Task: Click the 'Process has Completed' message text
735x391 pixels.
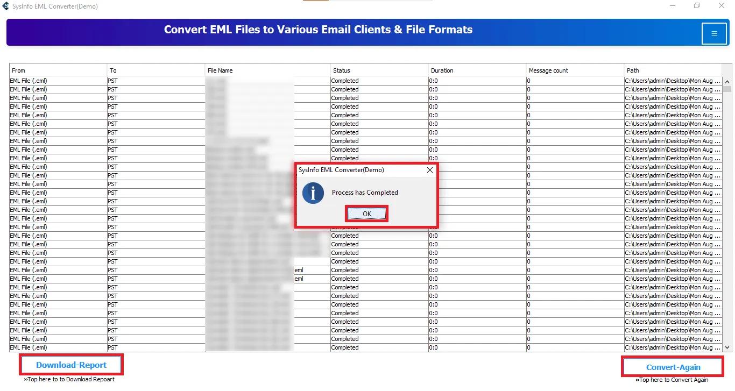Action: (365, 193)
